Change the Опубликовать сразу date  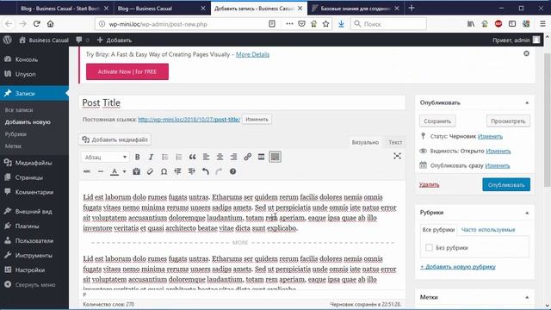tap(498, 165)
